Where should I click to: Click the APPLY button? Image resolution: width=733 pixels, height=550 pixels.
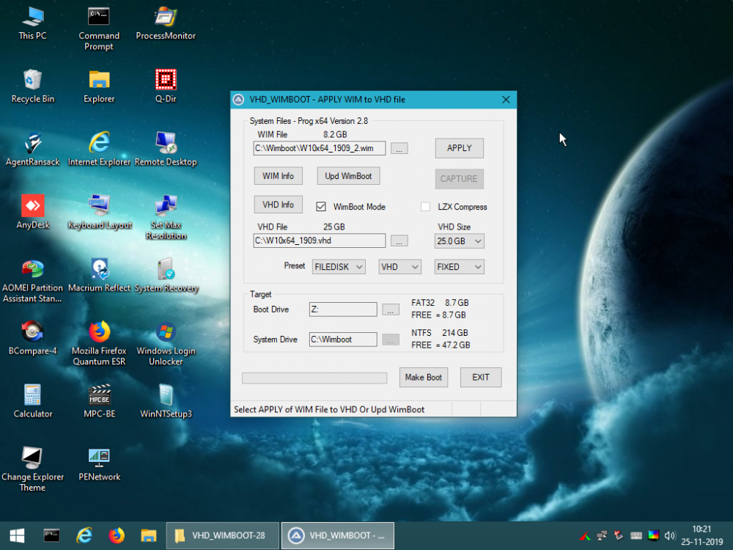coord(459,147)
